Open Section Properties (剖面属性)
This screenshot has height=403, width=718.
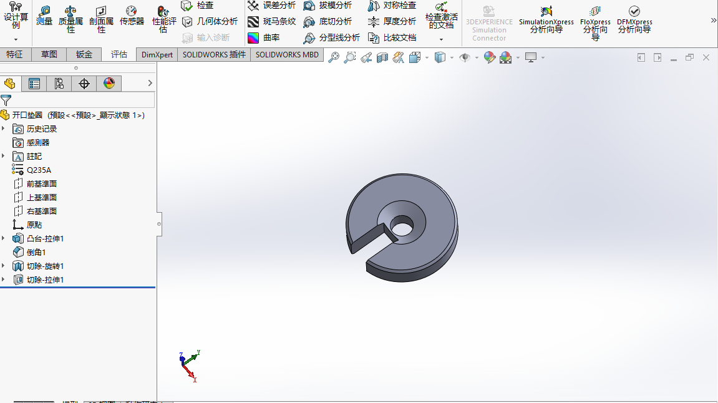tap(101, 19)
